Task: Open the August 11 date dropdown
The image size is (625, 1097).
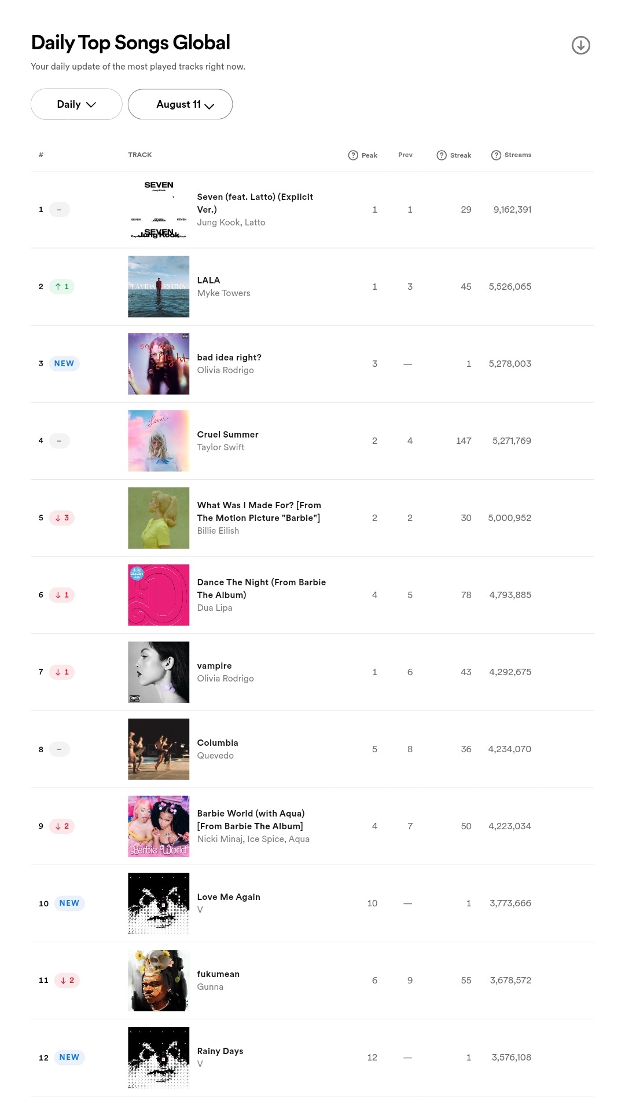Action: coord(180,104)
